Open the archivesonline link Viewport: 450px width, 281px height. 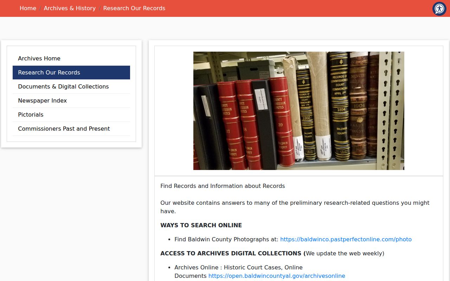[277, 276]
